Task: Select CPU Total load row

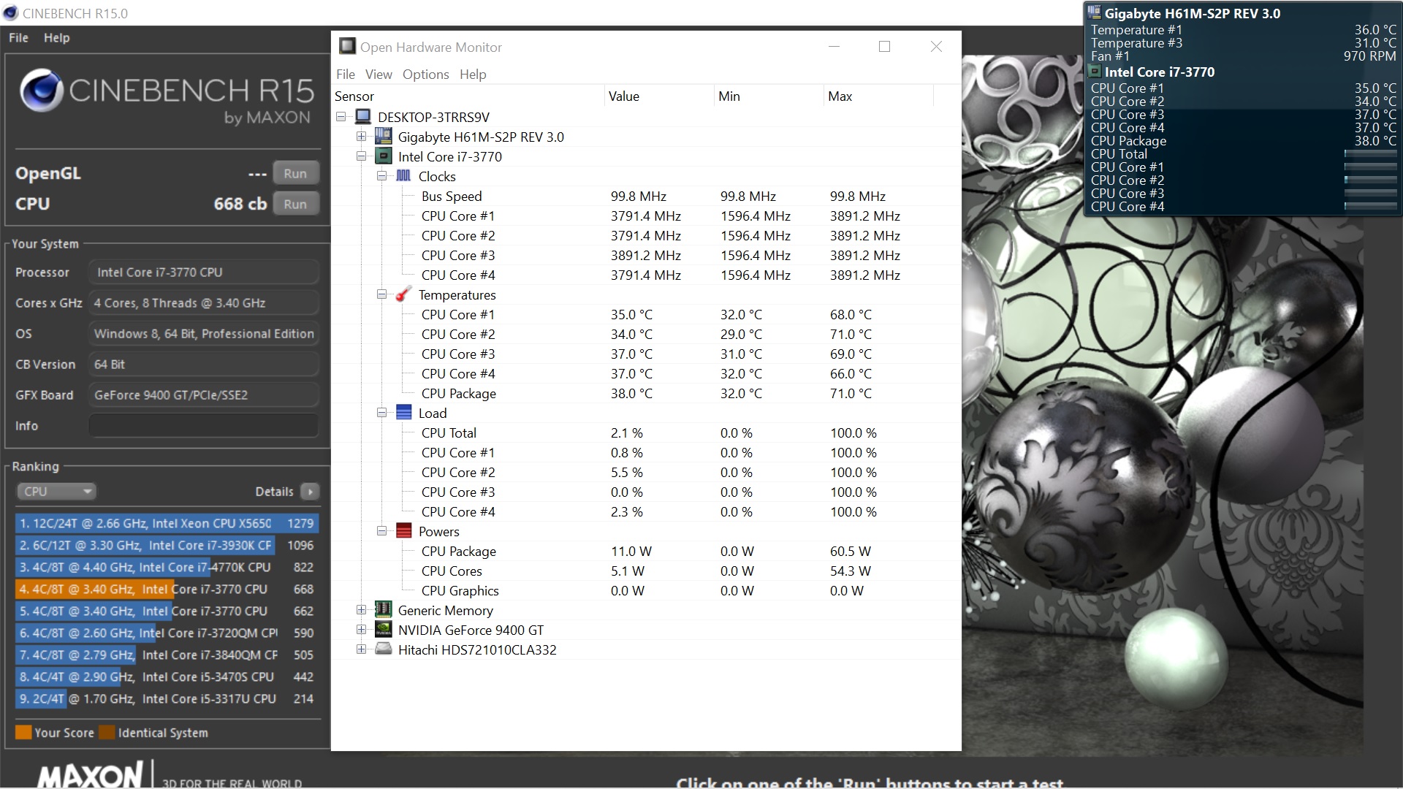Action: [x=646, y=432]
